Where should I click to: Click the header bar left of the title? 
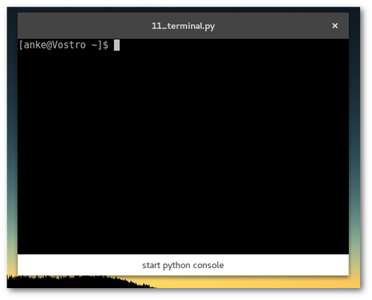(x=84, y=26)
